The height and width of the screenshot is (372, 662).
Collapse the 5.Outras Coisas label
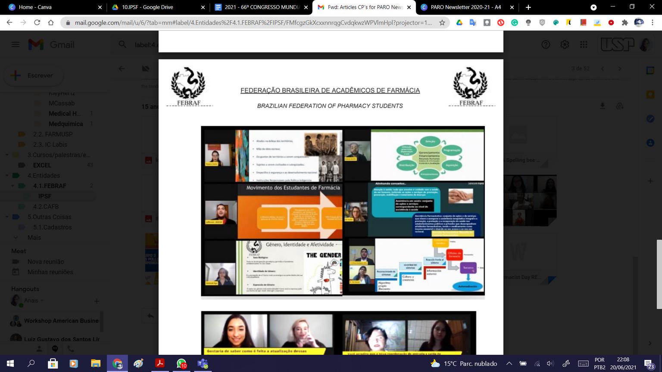[7, 217]
